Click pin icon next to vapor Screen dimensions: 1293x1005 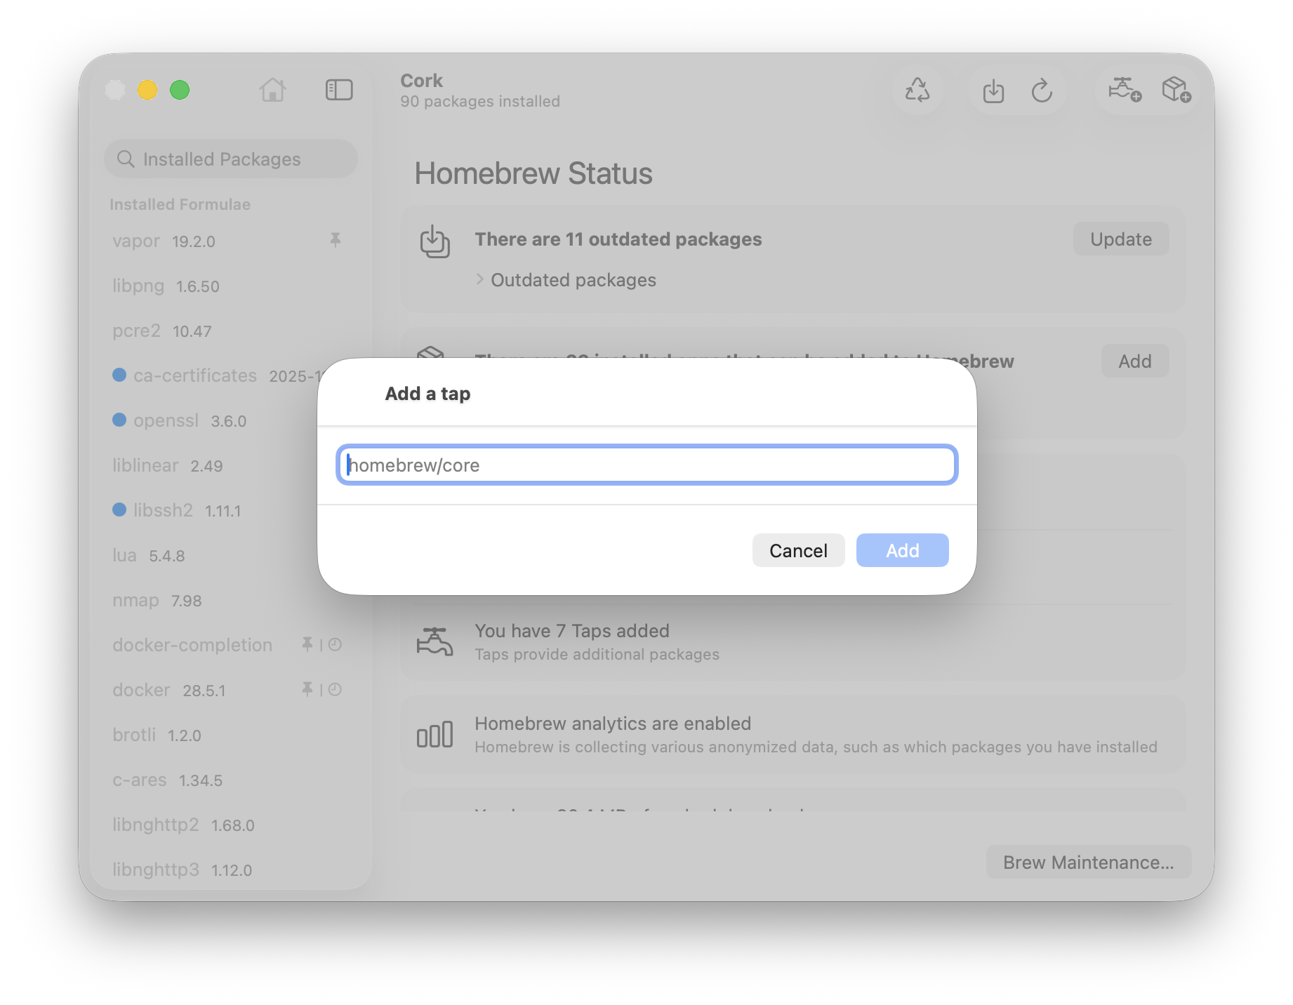tap(336, 241)
